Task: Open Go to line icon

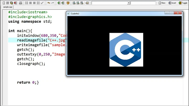Action: (x=87, y=3)
